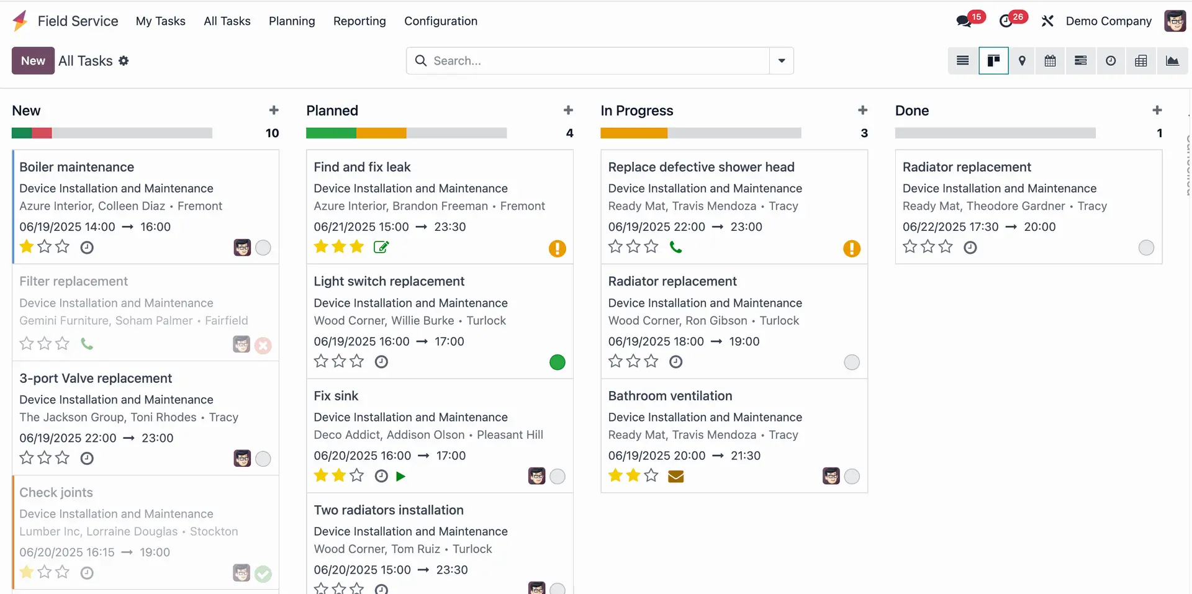This screenshot has height=594, width=1192.
Task: Open the Gantt view
Action: [x=1081, y=61]
